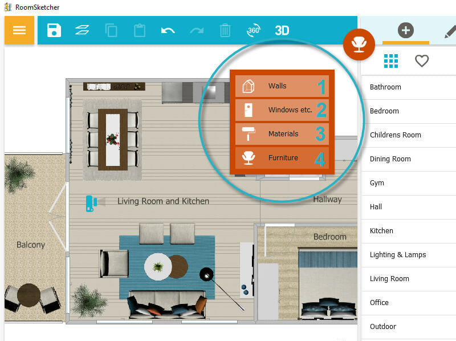Show favorites with the heart toggle
456x341 pixels.
tap(422, 60)
